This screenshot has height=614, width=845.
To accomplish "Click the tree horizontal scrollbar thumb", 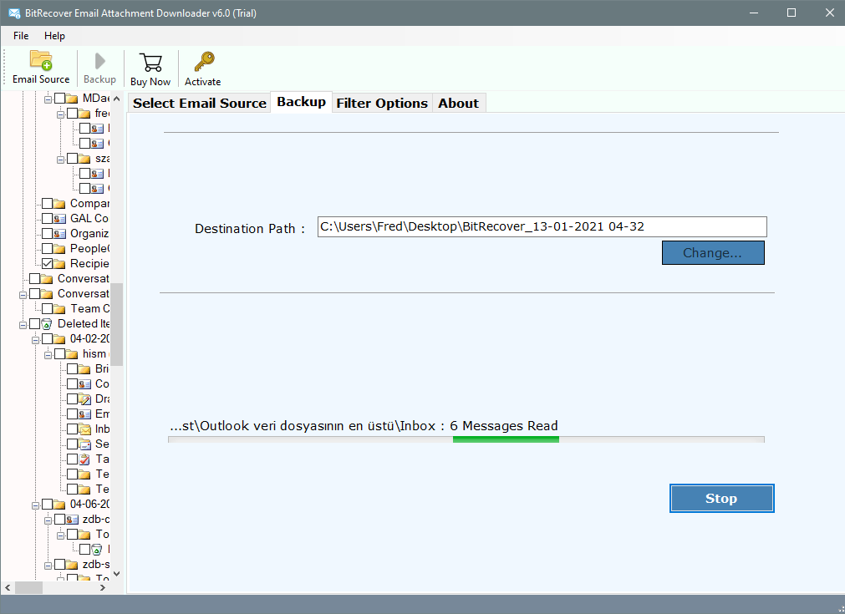I will coord(28,587).
